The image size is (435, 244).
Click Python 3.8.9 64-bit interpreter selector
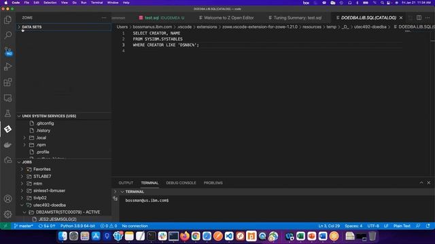click(x=77, y=226)
